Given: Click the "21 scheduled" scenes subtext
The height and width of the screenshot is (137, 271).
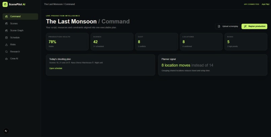Looking at the screenshot, I should click(x=99, y=46).
